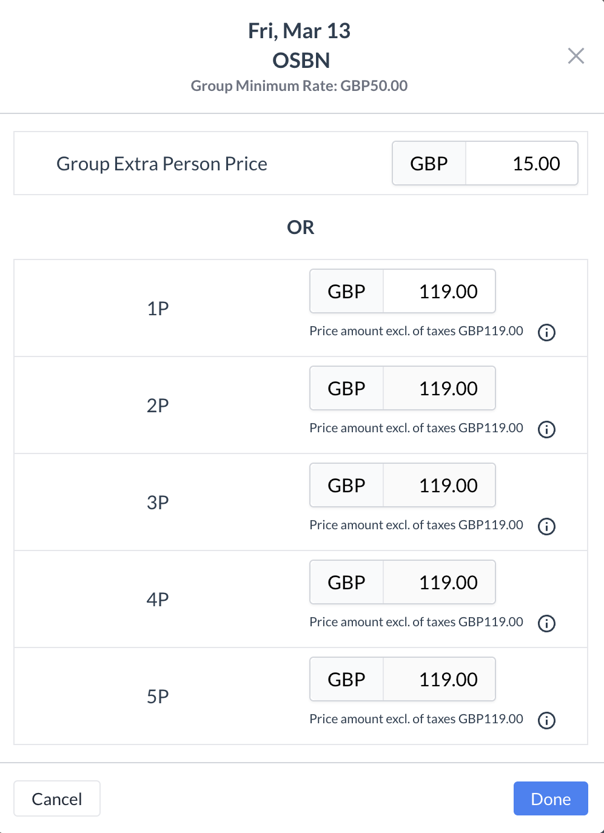Edit the 1P price amount field
Image resolution: width=604 pixels, height=833 pixels.
click(439, 292)
